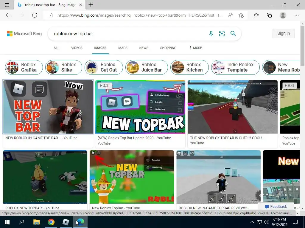The height and width of the screenshot is (228, 305).
Task: Click New Roblox TopBar - YouTube title
Action: (116, 208)
